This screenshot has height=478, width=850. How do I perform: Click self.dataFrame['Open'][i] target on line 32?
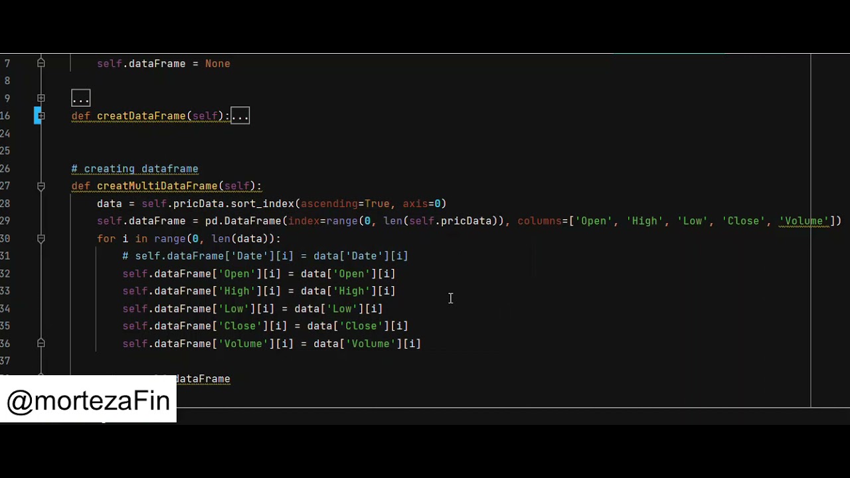click(202, 274)
